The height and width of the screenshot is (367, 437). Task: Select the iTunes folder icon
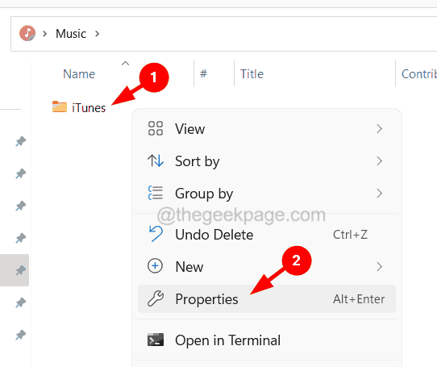click(60, 106)
